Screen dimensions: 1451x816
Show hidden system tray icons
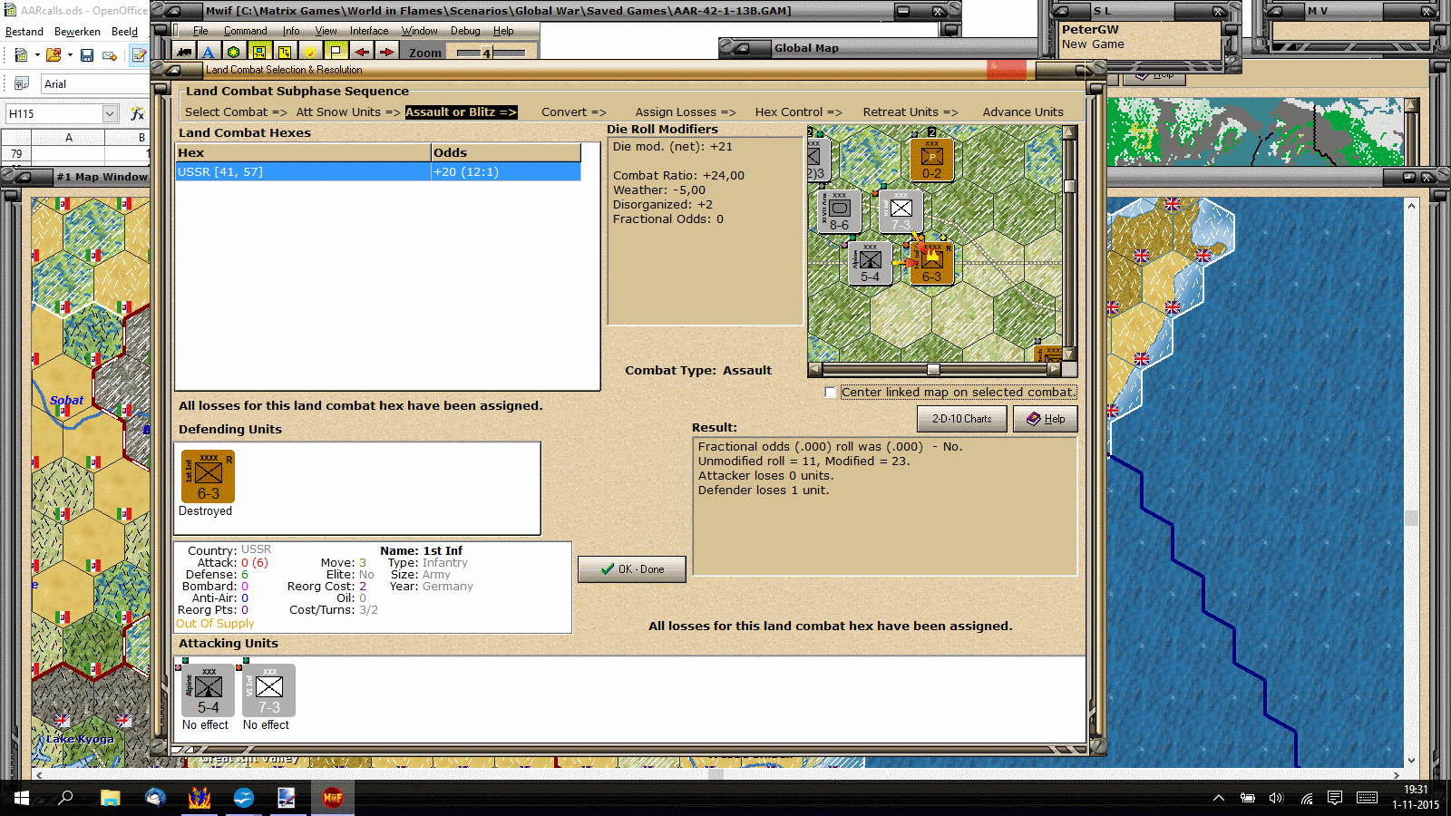[x=1219, y=798]
